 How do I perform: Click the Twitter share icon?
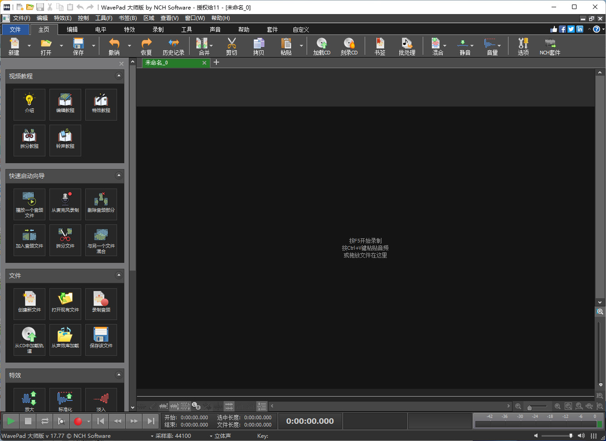571,29
